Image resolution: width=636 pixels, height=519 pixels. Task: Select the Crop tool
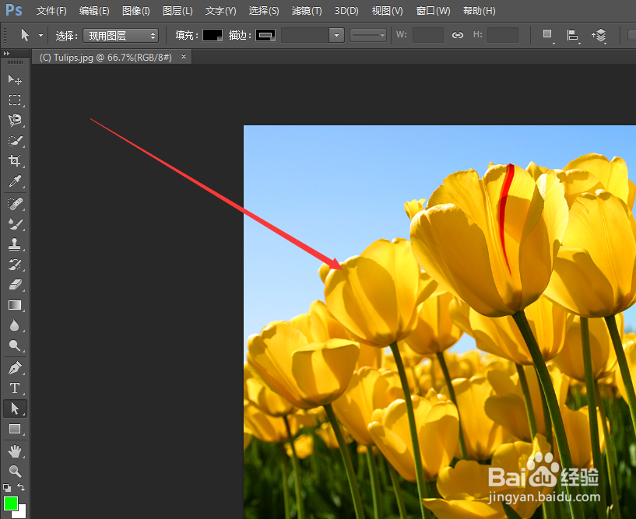pos(15,160)
